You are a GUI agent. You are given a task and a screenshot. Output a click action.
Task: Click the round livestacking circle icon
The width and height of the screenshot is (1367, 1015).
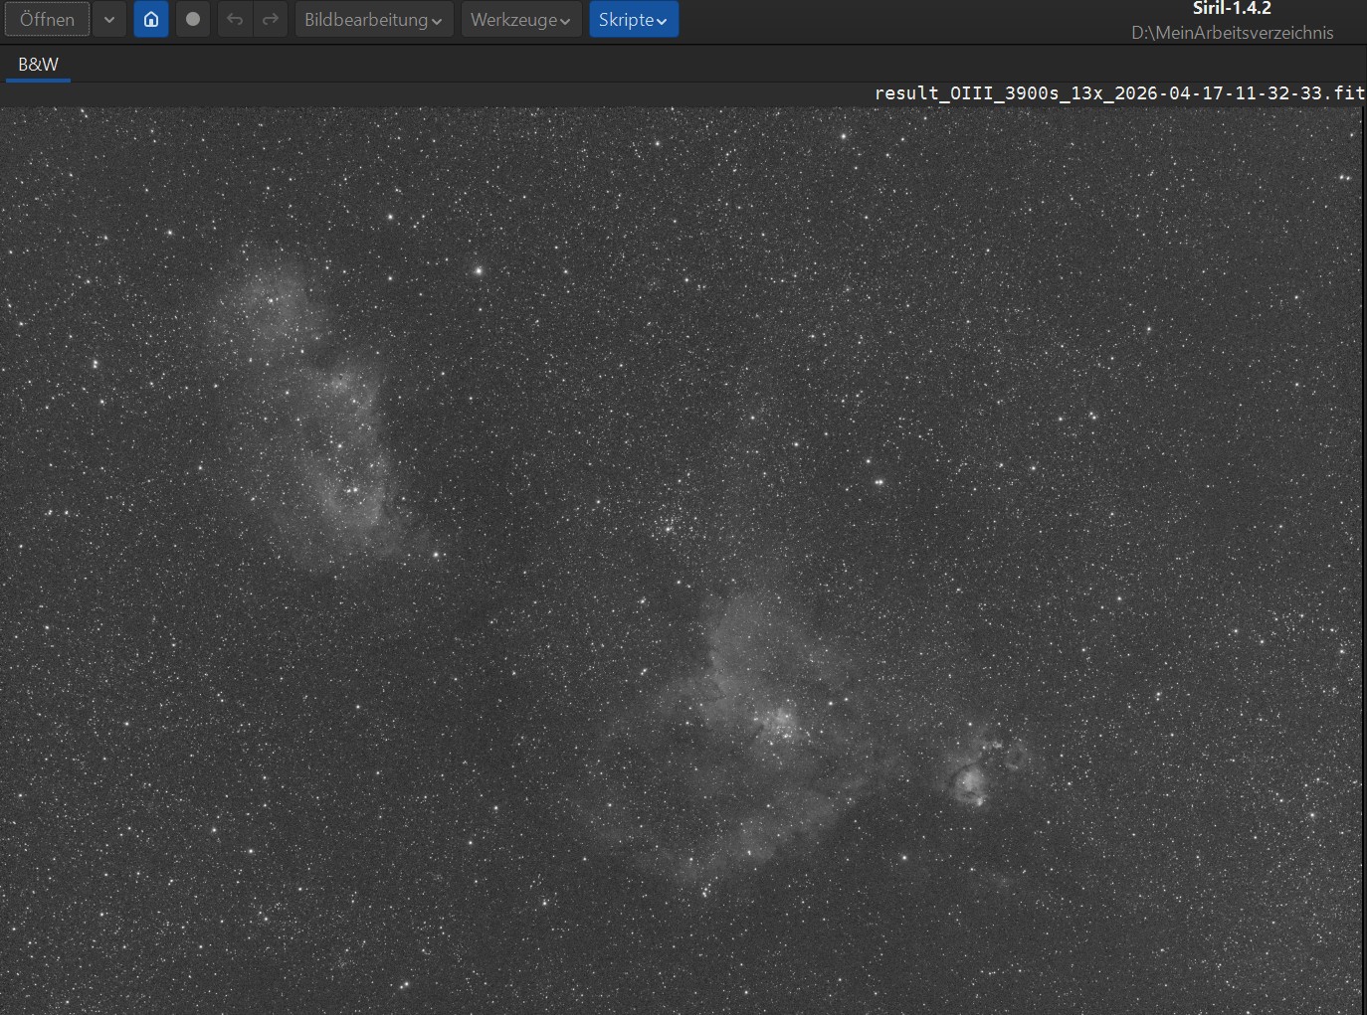(x=193, y=20)
